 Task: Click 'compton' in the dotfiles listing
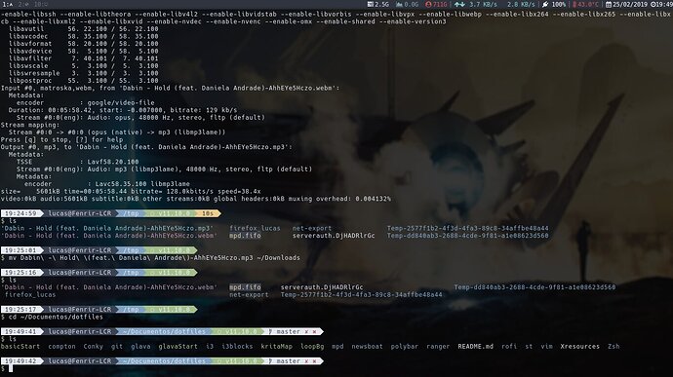61,347
